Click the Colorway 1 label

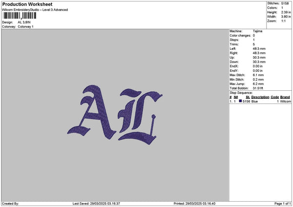(25, 26)
